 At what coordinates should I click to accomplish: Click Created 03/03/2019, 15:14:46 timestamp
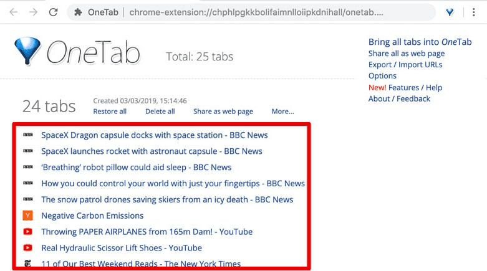(140, 101)
